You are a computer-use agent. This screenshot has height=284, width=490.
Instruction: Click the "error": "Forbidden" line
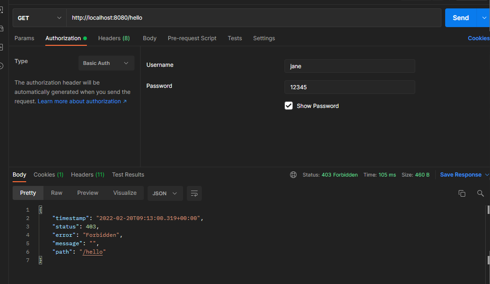coord(87,235)
